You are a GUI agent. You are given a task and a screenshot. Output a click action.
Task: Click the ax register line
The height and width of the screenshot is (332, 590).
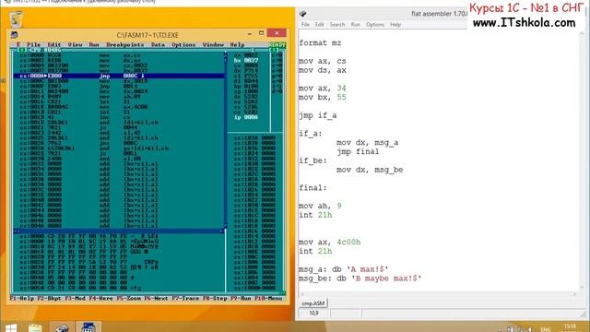pyautogui.click(x=246, y=55)
